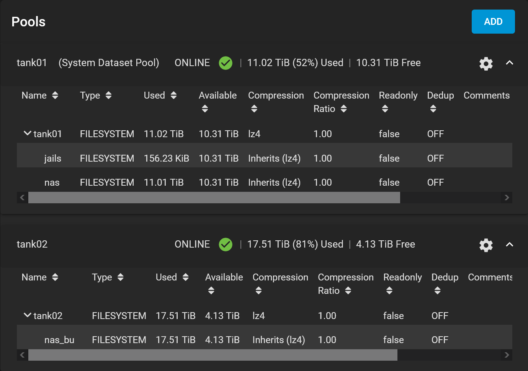Image resolution: width=528 pixels, height=371 pixels.
Task: Click the tank02 ONLINE green check icon
Action: pyautogui.click(x=226, y=245)
